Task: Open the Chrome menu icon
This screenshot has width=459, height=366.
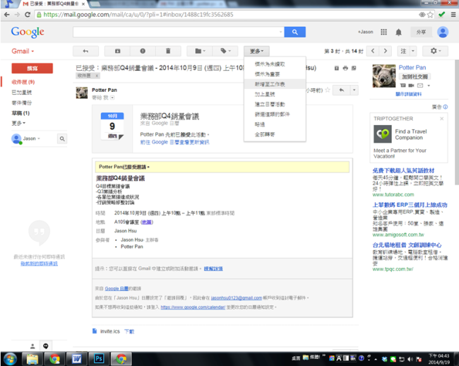Action: (x=453, y=14)
